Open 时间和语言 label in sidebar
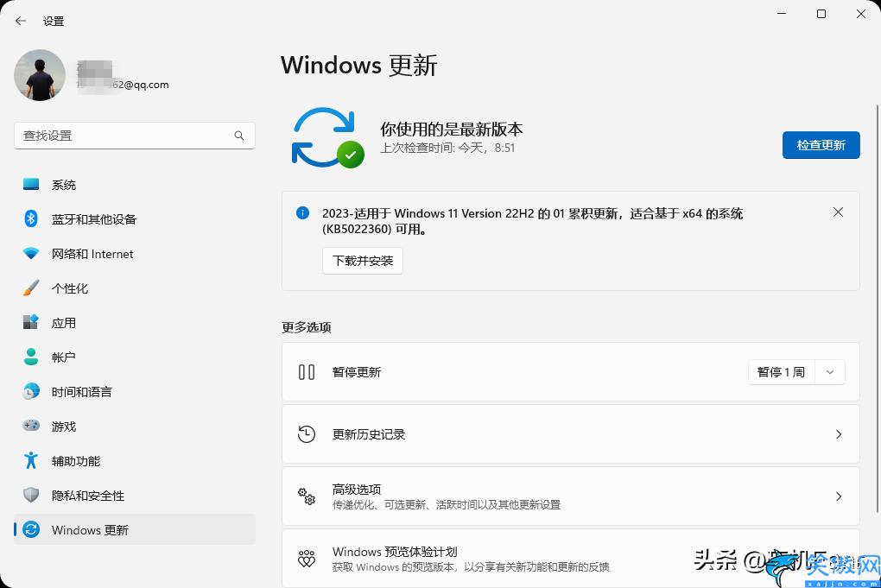The width and height of the screenshot is (881, 588). coord(81,392)
